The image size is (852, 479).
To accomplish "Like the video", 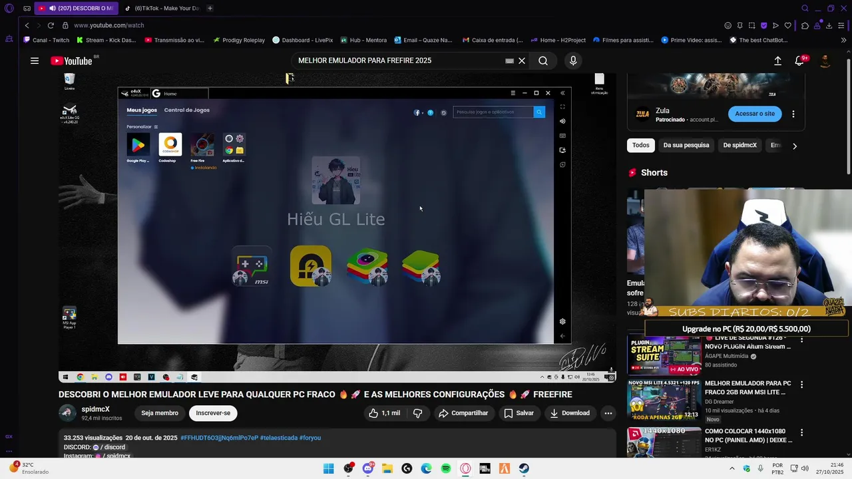I will pos(384,413).
